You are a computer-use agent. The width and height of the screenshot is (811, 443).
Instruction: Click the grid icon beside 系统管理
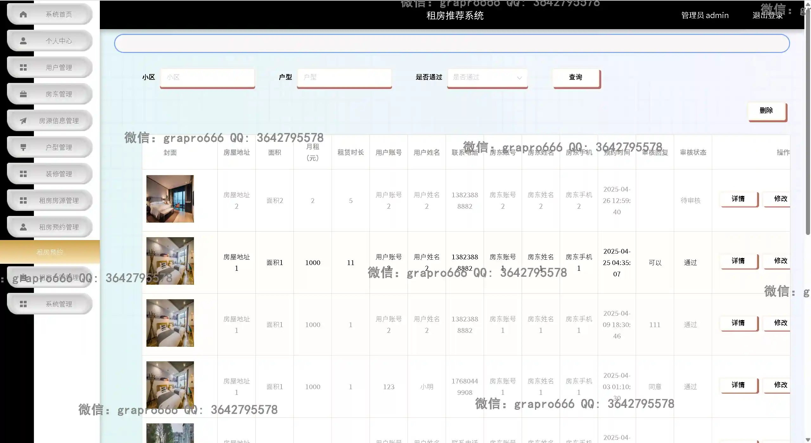coord(23,304)
